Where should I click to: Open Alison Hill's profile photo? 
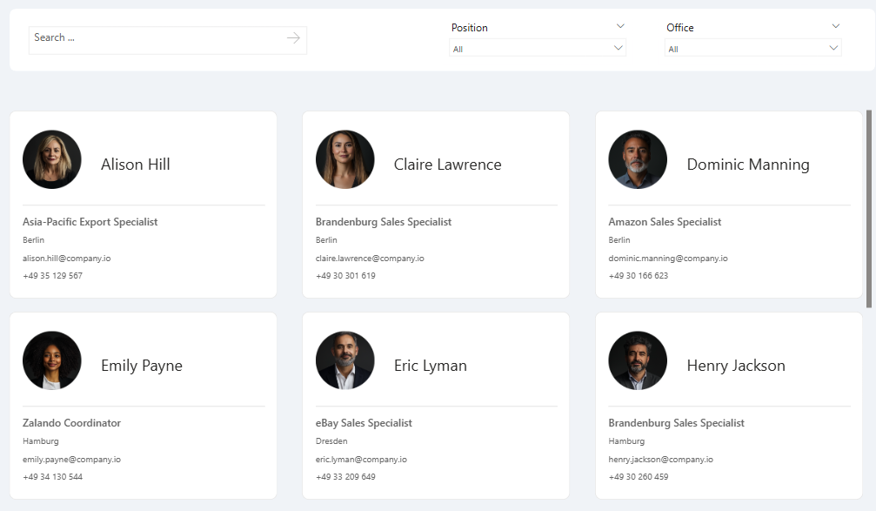tap(52, 159)
